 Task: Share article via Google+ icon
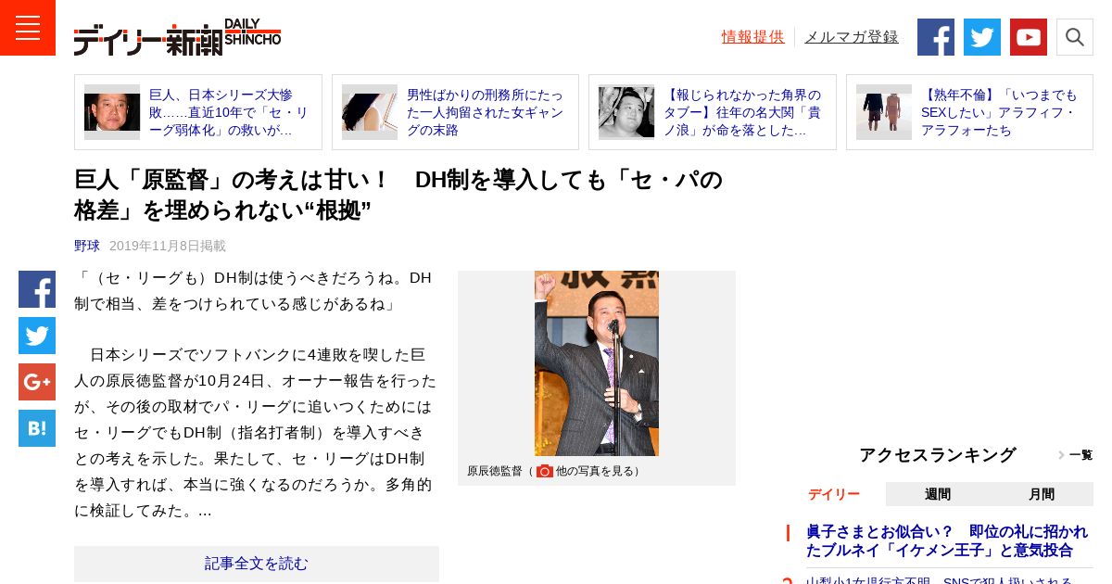coord(37,382)
